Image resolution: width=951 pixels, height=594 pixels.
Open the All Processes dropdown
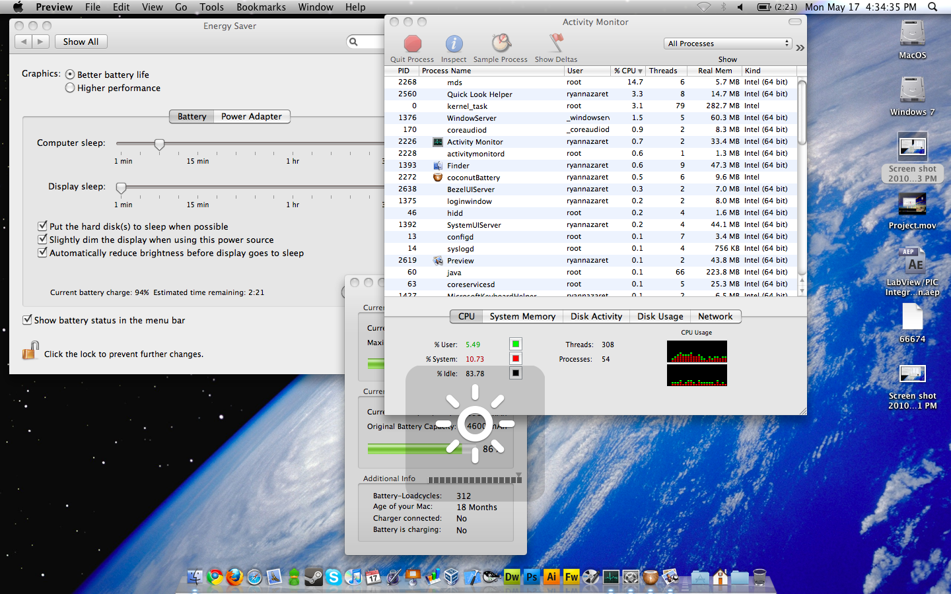(727, 44)
